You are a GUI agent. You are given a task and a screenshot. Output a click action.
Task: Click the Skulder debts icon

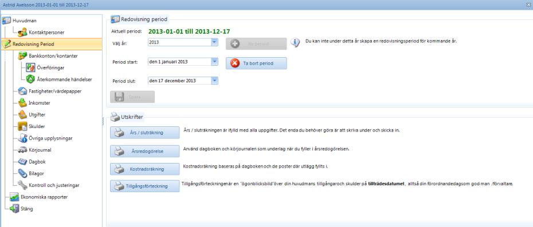[22, 126]
